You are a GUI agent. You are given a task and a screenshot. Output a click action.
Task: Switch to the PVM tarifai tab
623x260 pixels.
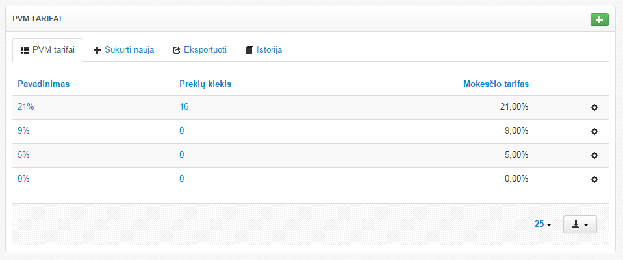coord(48,50)
